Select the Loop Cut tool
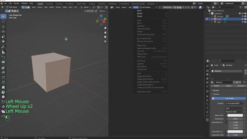247x139 pixels. pos(3,78)
